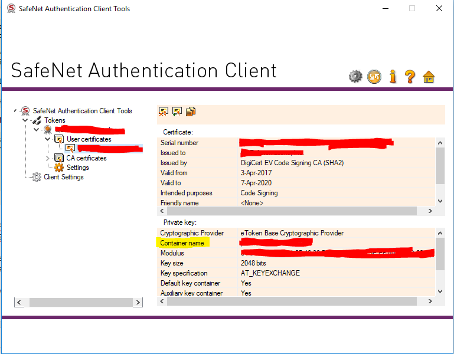Open Advanced View gear icon in header
Screen dimensions: 454x354
(355, 77)
